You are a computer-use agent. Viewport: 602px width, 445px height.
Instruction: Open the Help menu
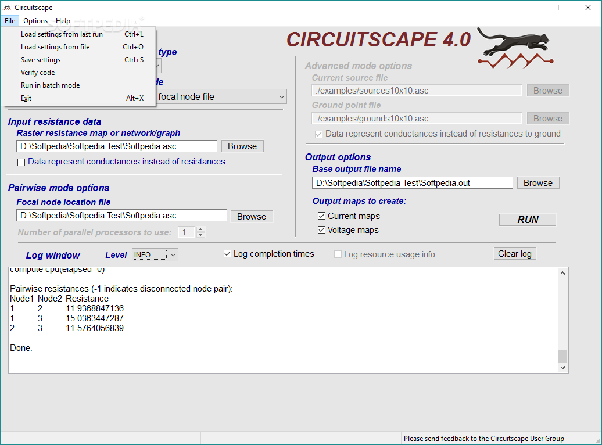click(63, 21)
